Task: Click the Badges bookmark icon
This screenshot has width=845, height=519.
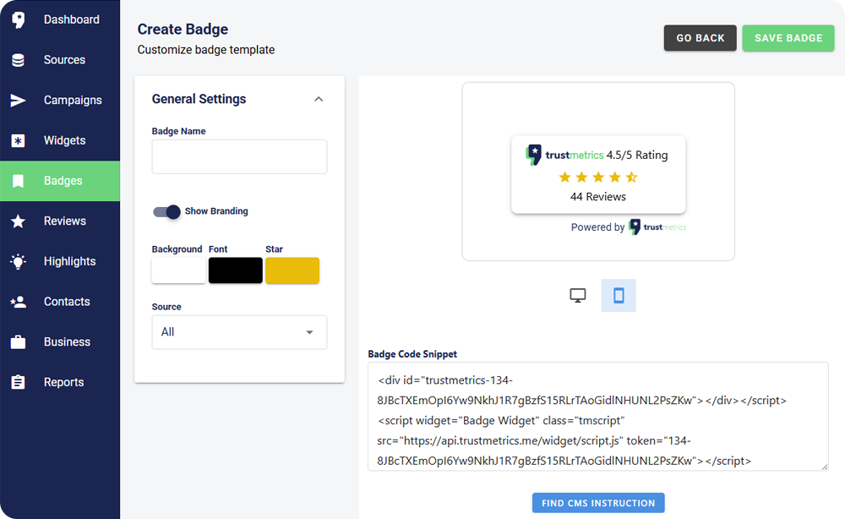Action: click(18, 181)
